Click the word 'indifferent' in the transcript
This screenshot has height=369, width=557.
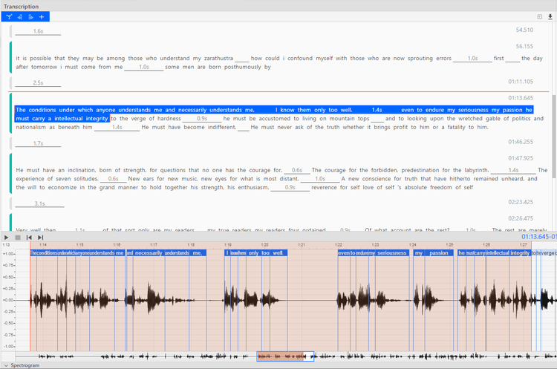tap(222, 127)
